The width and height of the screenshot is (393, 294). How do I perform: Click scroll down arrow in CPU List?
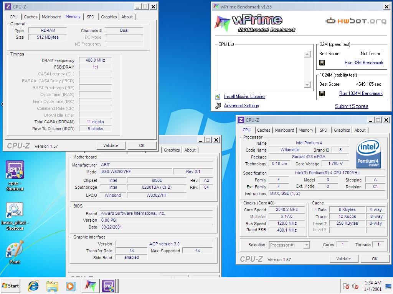[307, 85]
